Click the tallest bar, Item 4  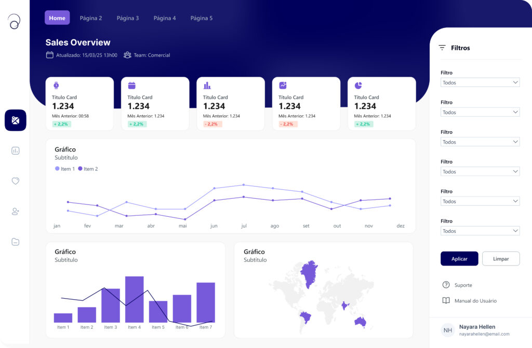(135, 299)
